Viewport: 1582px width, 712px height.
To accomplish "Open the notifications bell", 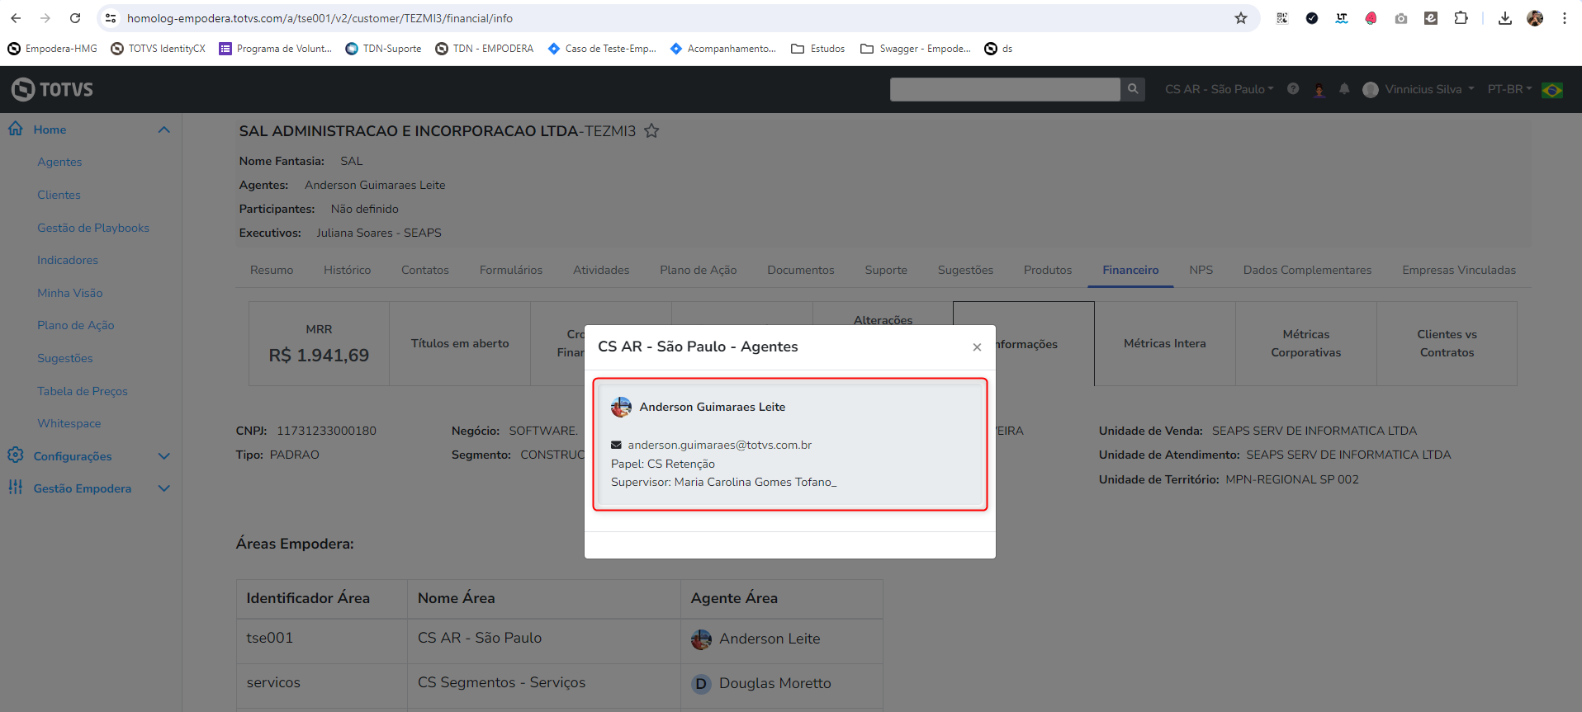I will (x=1344, y=89).
